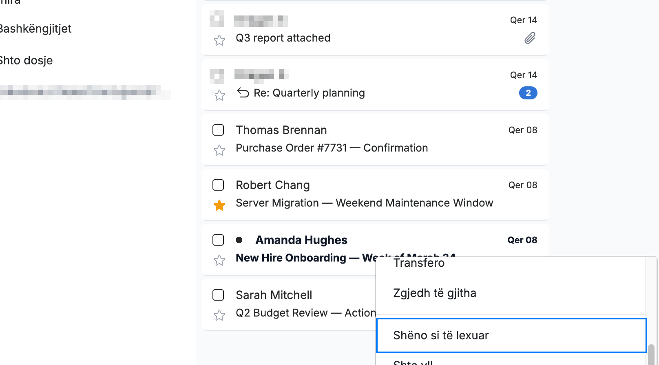Open the 2-message thread count badge
Screen dimensions: 659x365
tap(528, 93)
